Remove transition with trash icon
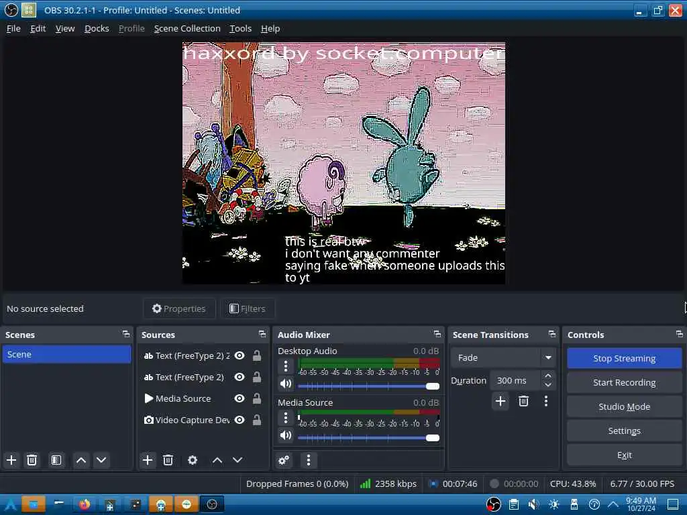This screenshot has height=515, width=687. [523, 401]
